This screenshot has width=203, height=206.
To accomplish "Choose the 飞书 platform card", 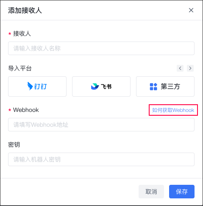I will coord(101,86).
